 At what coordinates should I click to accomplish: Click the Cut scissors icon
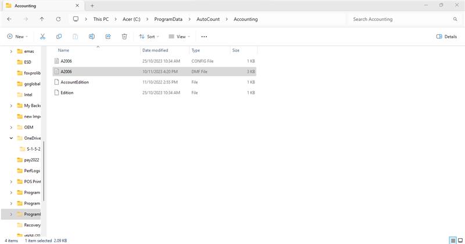pyautogui.click(x=42, y=37)
